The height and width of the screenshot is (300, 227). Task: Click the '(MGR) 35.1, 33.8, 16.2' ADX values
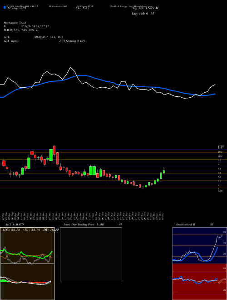(x=48, y=37)
